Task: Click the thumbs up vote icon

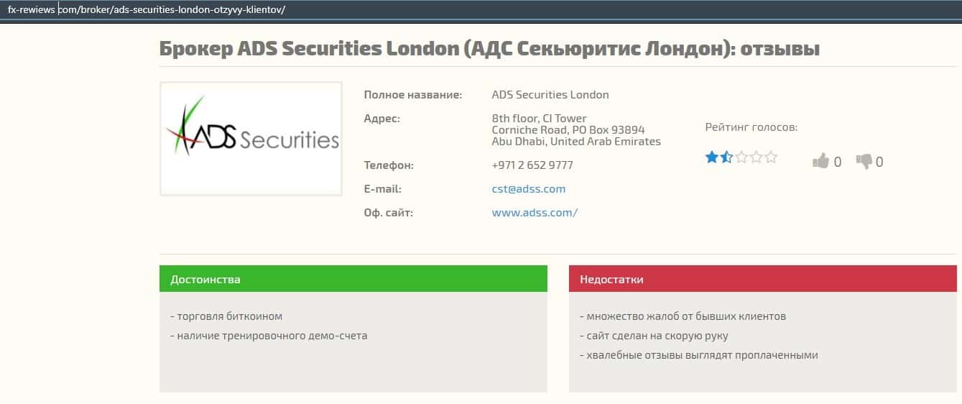Action: (820, 161)
